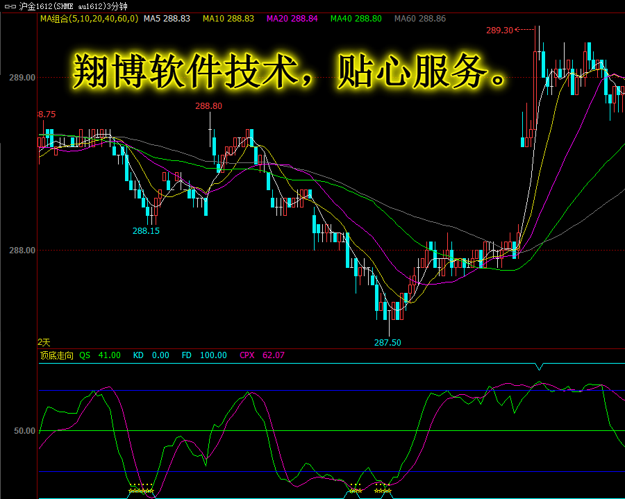
Task: Click the notch marker on the top cyan line
Action: [x=540, y=366]
